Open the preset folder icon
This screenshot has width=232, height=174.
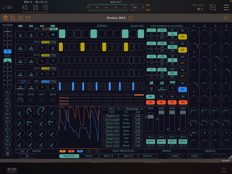[28, 18]
